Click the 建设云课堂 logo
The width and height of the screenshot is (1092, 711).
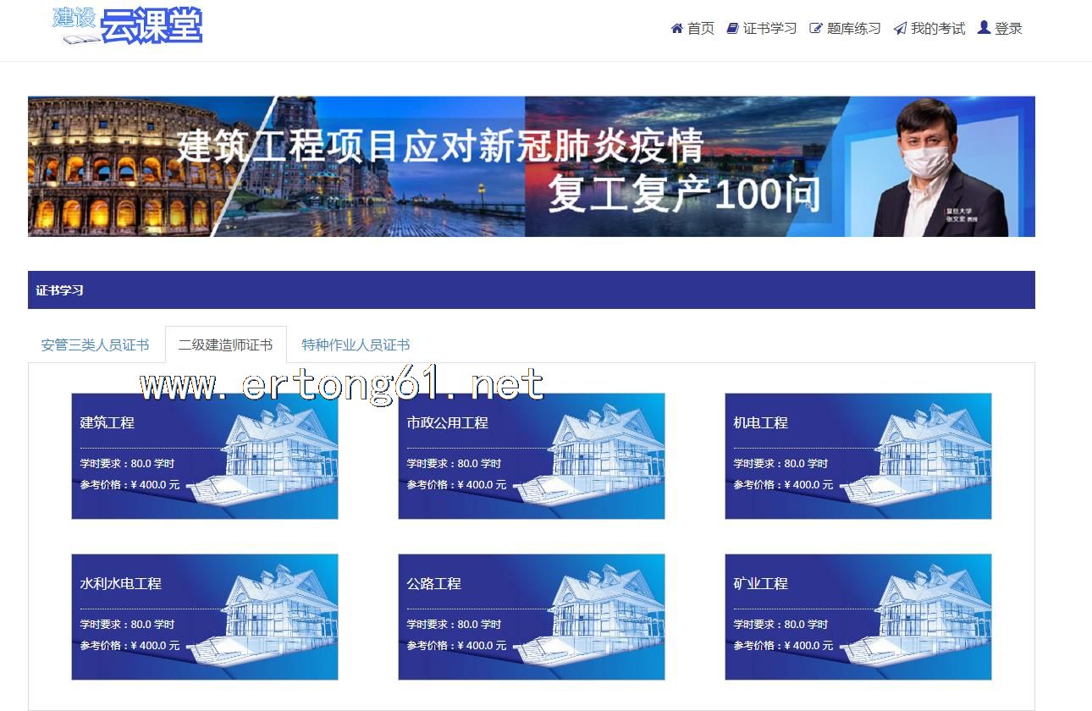(x=127, y=25)
